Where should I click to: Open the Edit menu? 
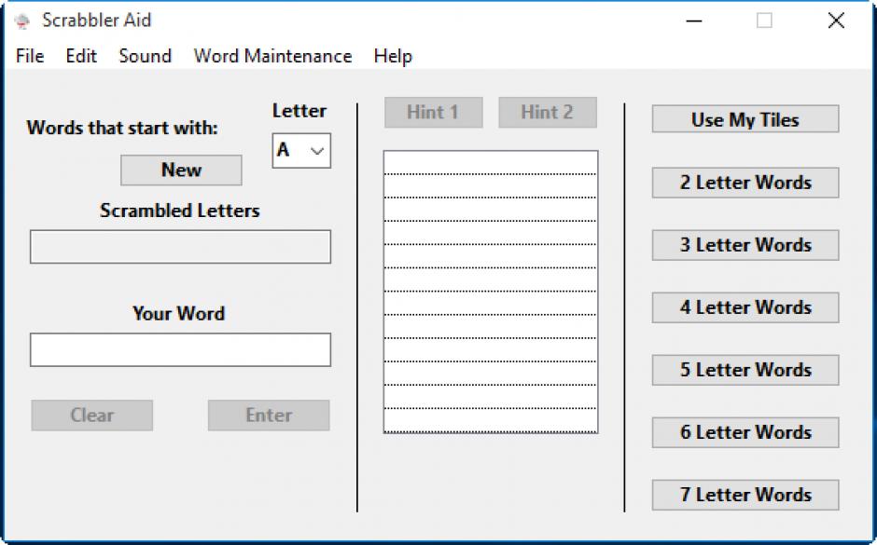tap(81, 56)
